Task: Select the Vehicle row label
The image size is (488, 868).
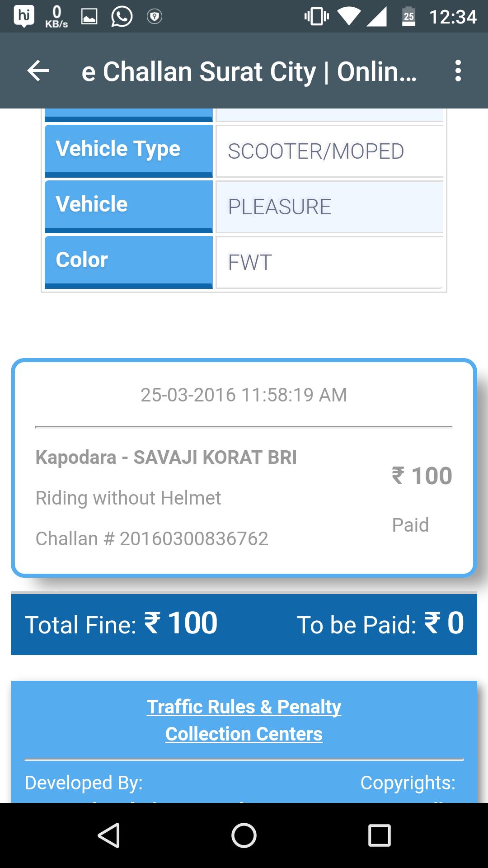Action: tap(128, 205)
